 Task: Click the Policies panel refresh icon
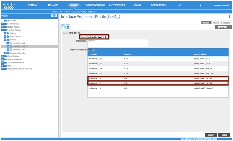pos(56,16)
